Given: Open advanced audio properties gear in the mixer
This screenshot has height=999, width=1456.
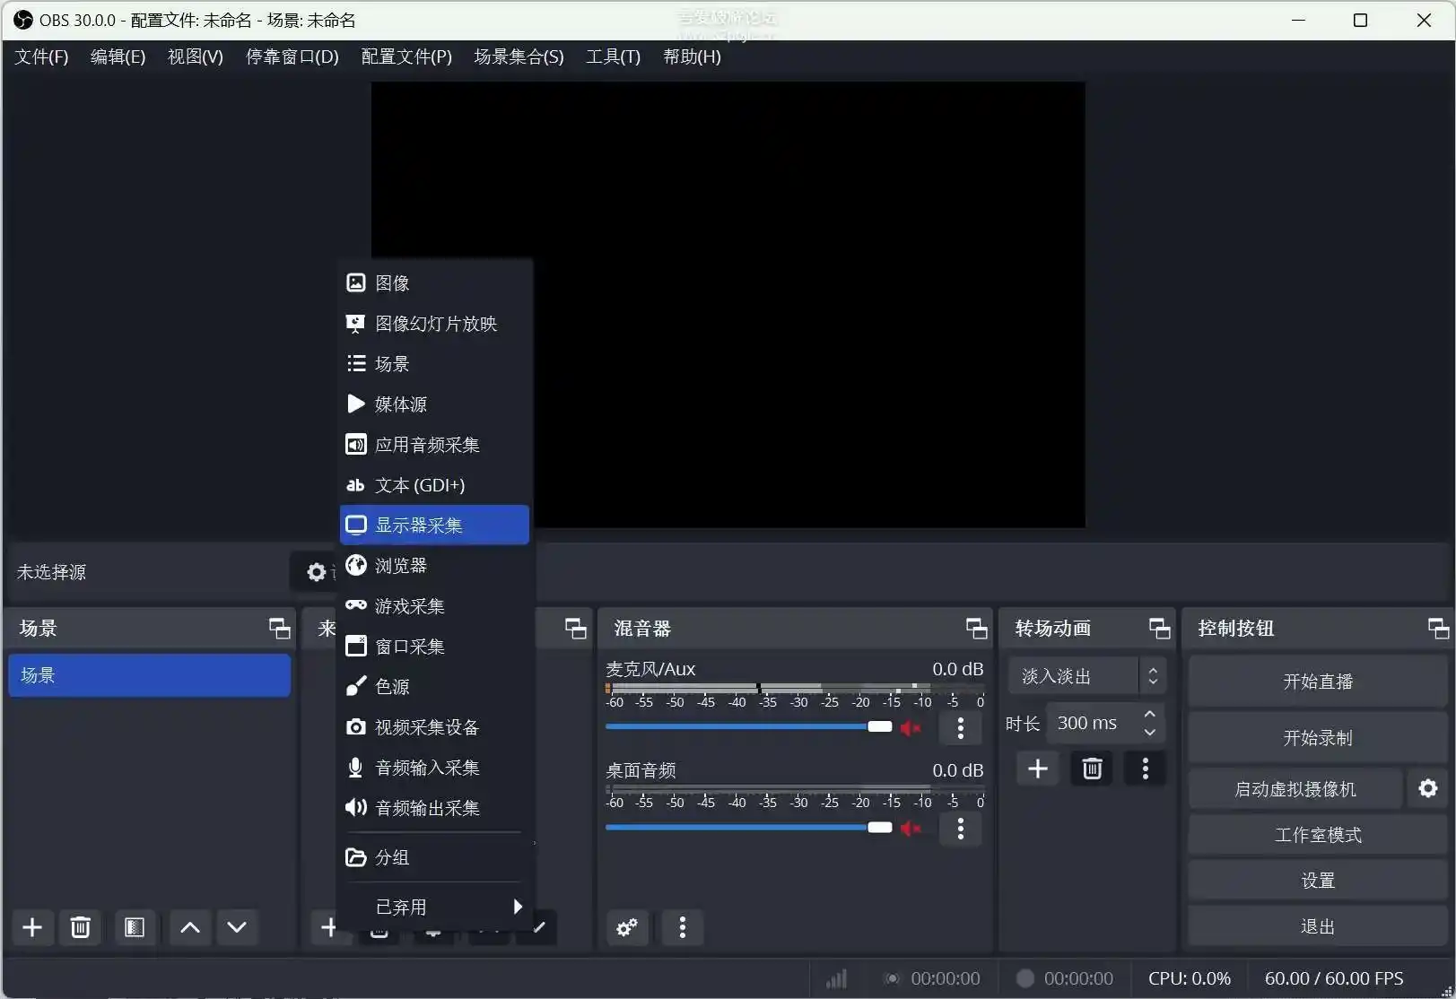Looking at the screenshot, I should point(626,927).
